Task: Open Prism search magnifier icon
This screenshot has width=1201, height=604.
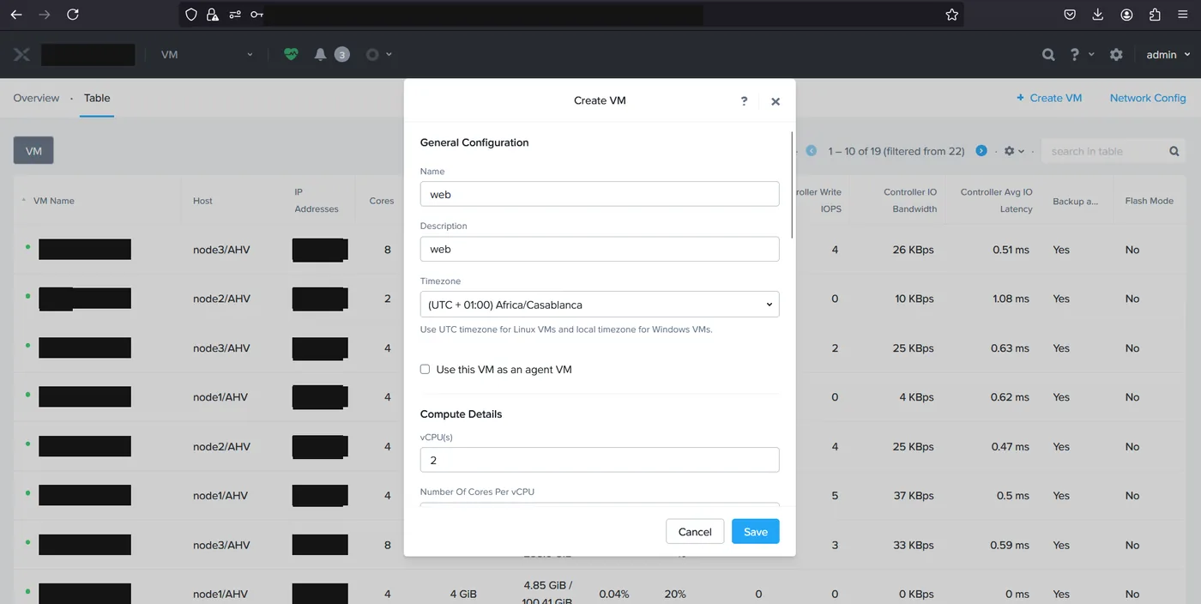Action: point(1048,54)
